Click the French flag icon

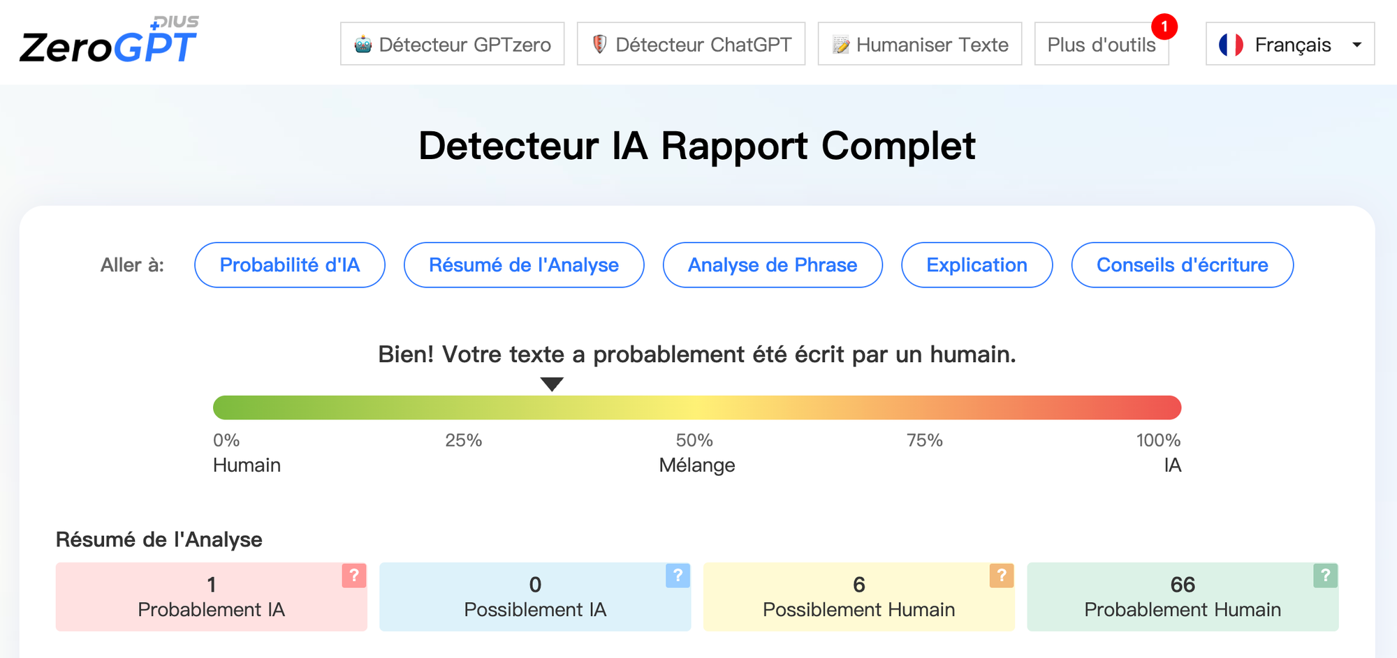[x=1231, y=45]
